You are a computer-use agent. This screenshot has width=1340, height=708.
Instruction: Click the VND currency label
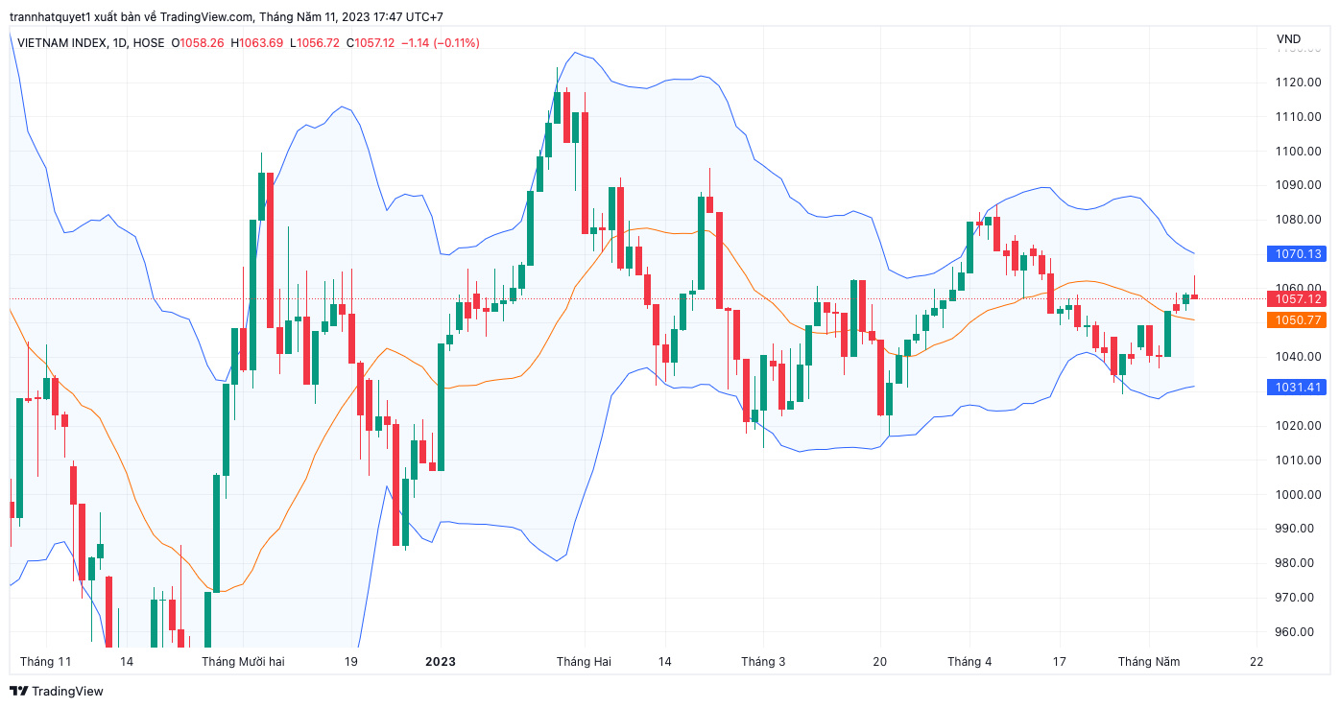1288,39
